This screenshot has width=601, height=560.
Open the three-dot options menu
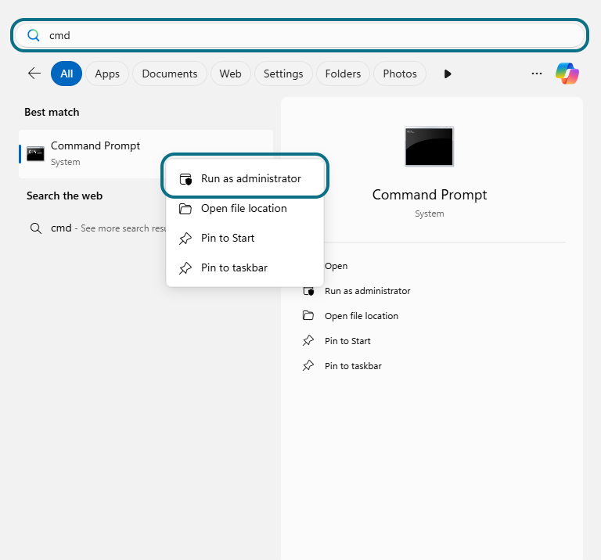coord(537,74)
